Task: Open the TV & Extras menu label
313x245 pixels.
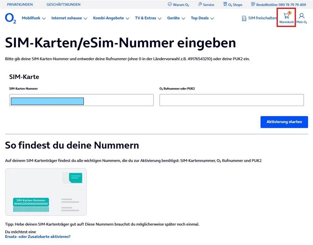Action: click(x=146, y=18)
